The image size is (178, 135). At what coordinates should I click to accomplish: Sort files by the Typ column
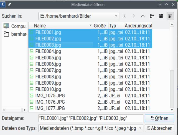click(116, 26)
